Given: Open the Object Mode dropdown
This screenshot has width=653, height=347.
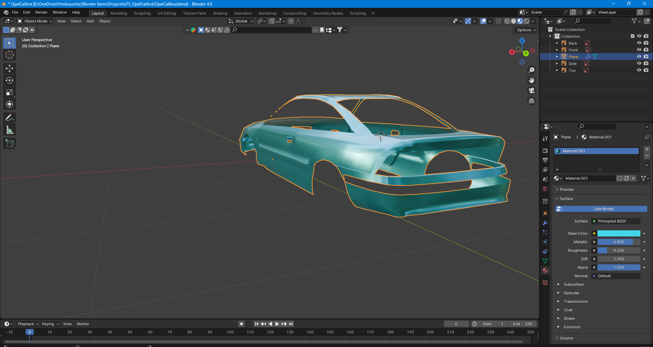Looking at the screenshot, I should click(35, 21).
